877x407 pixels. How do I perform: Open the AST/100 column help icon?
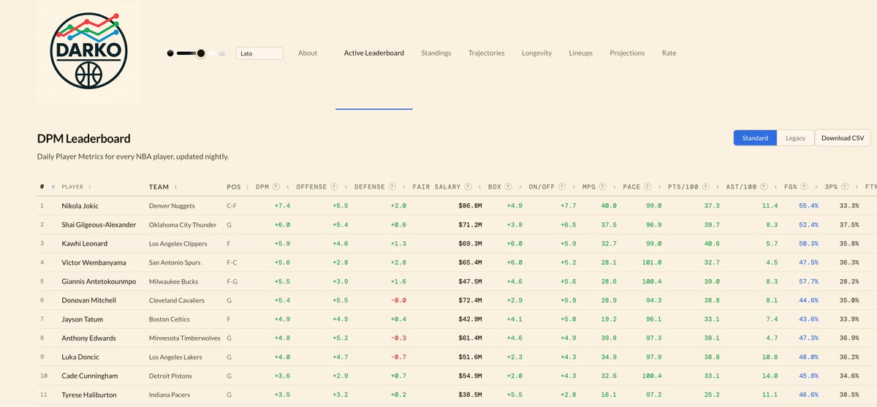point(764,186)
